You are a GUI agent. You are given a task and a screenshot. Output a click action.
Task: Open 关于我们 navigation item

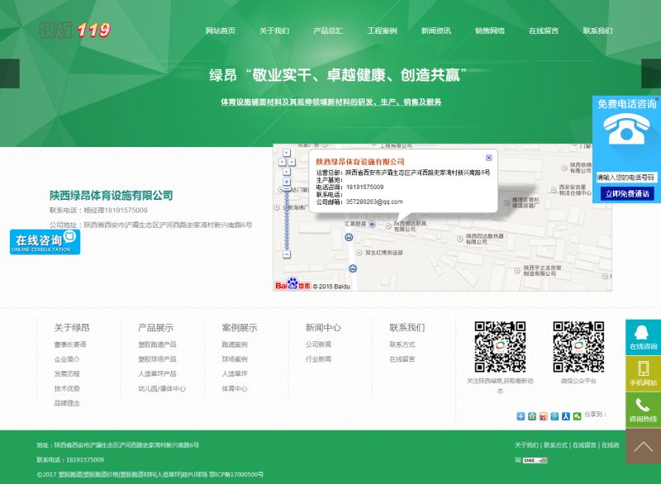(x=274, y=31)
